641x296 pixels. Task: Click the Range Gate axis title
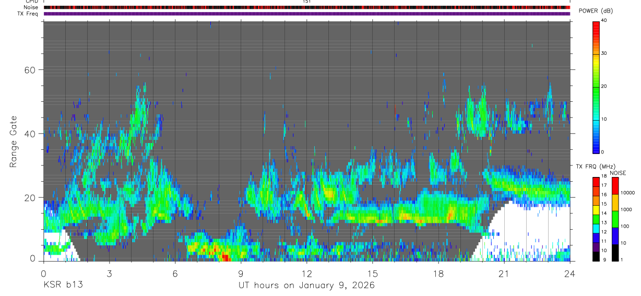(14, 141)
